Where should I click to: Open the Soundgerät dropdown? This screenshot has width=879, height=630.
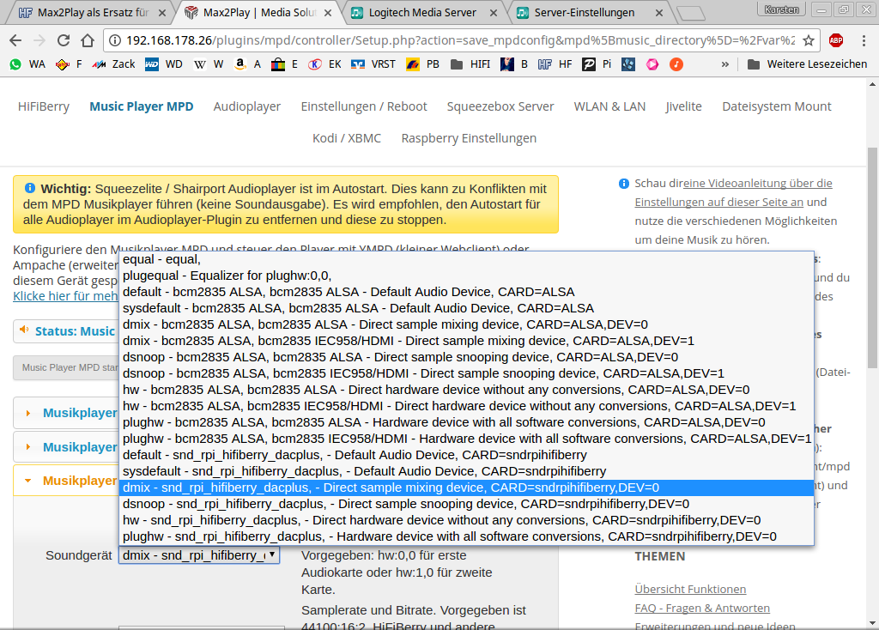point(199,555)
